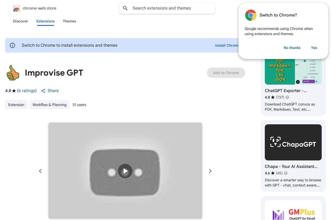Open Chapa - Your AI Assistant title

pyautogui.click(x=291, y=167)
